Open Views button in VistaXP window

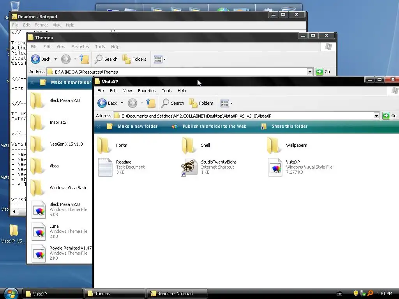click(x=224, y=103)
